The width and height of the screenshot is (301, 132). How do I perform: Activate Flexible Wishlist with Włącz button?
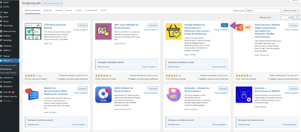(224, 25)
